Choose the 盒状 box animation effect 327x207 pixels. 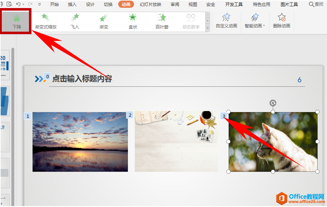tap(133, 21)
